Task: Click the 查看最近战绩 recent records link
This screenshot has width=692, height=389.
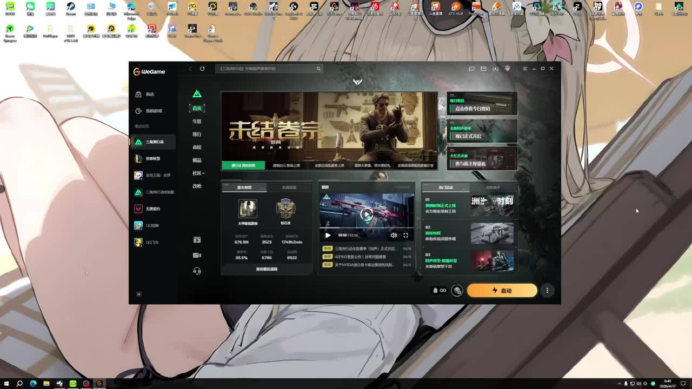Action: tap(267, 269)
